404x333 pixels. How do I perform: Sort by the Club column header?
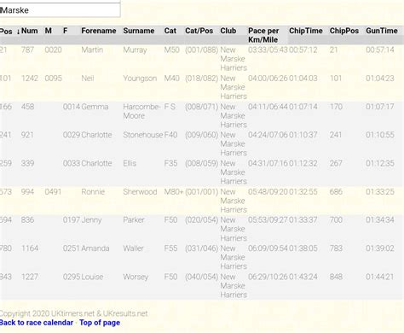[x=228, y=31]
